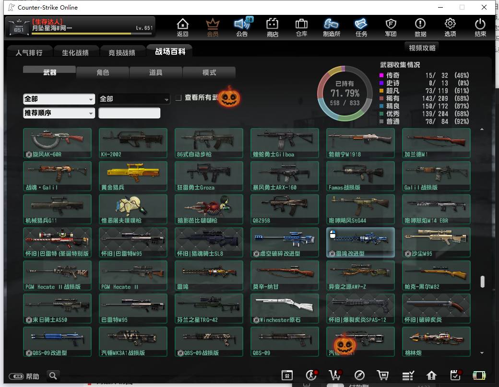The height and width of the screenshot is (387, 499).
Task: Click the player profile level 651 banner
Action: [x=81, y=27]
